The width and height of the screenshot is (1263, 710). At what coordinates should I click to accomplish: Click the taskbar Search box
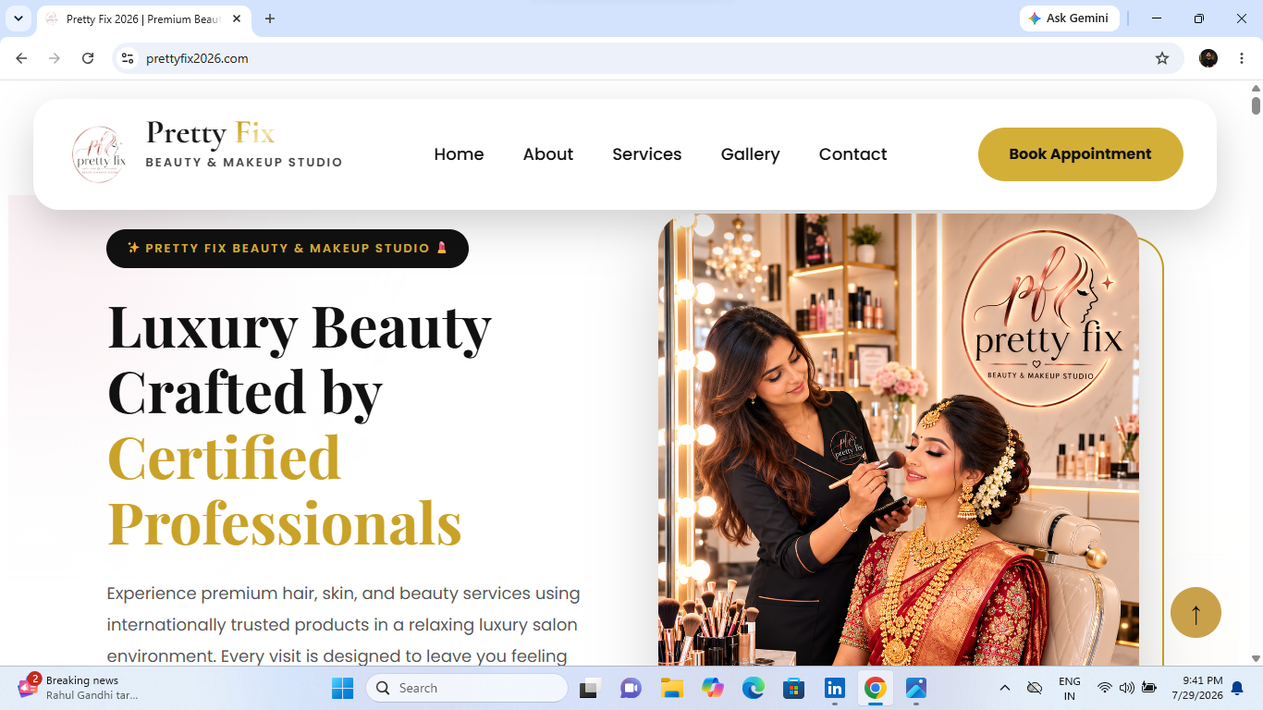pyautogui.click(x=467, y=688)
